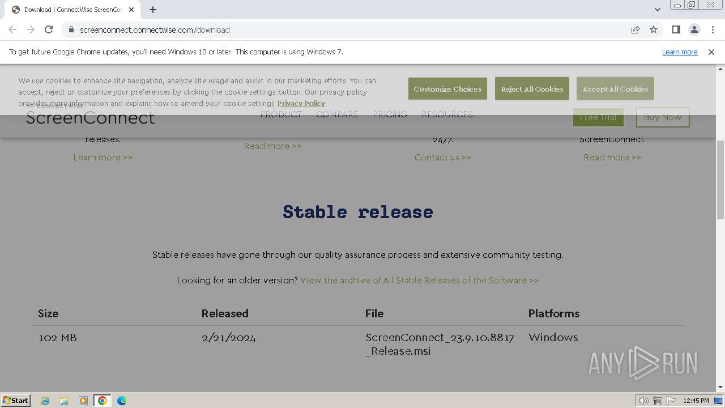
Task: Click the 2/21/2024 release date cell
Action: pyautogui.click(x=229, y=338)
